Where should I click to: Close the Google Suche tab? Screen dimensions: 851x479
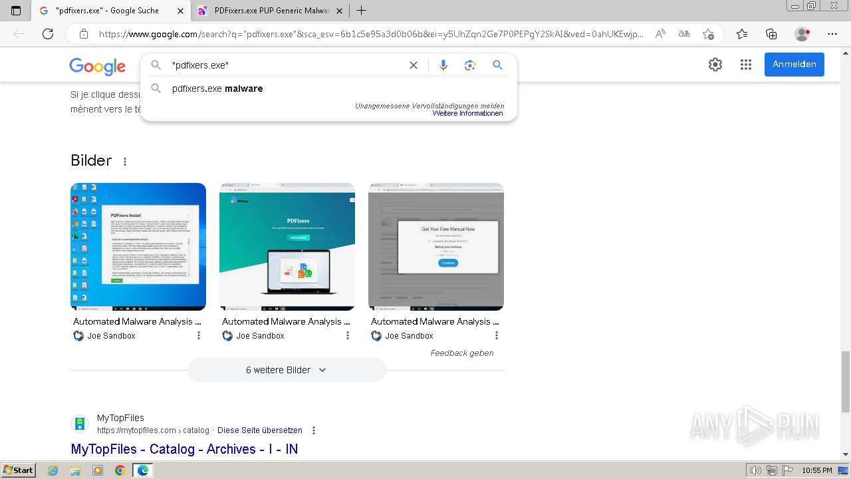181,11
